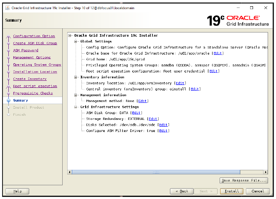
Task: Go to ASM Password step
Action: pyautogui.click(x=26, y=50)
